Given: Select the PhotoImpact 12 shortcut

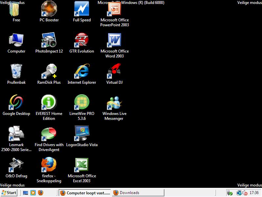Looking at the screenshot, I should pyautogui.click(x=49, y=40).
